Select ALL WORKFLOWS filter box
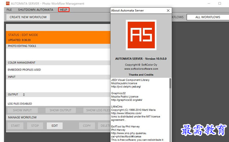This screenshot has width=229, height=142. pyautogui.click(x=208, y=17)
